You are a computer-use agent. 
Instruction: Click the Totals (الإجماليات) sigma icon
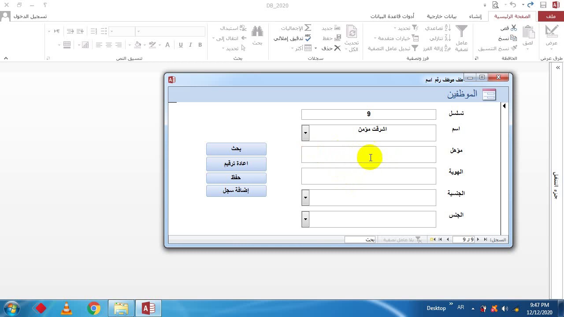coord(308,28)
